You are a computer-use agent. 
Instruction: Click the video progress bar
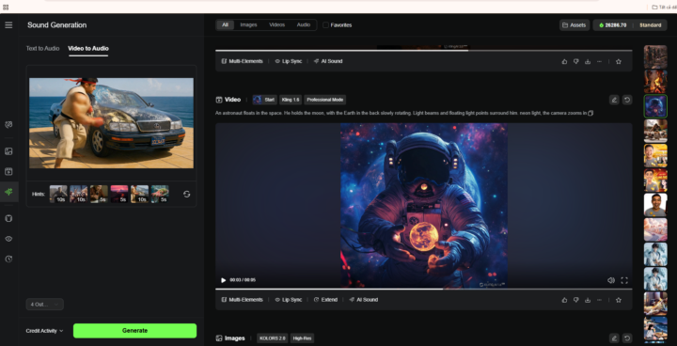[x=423, y=289]
